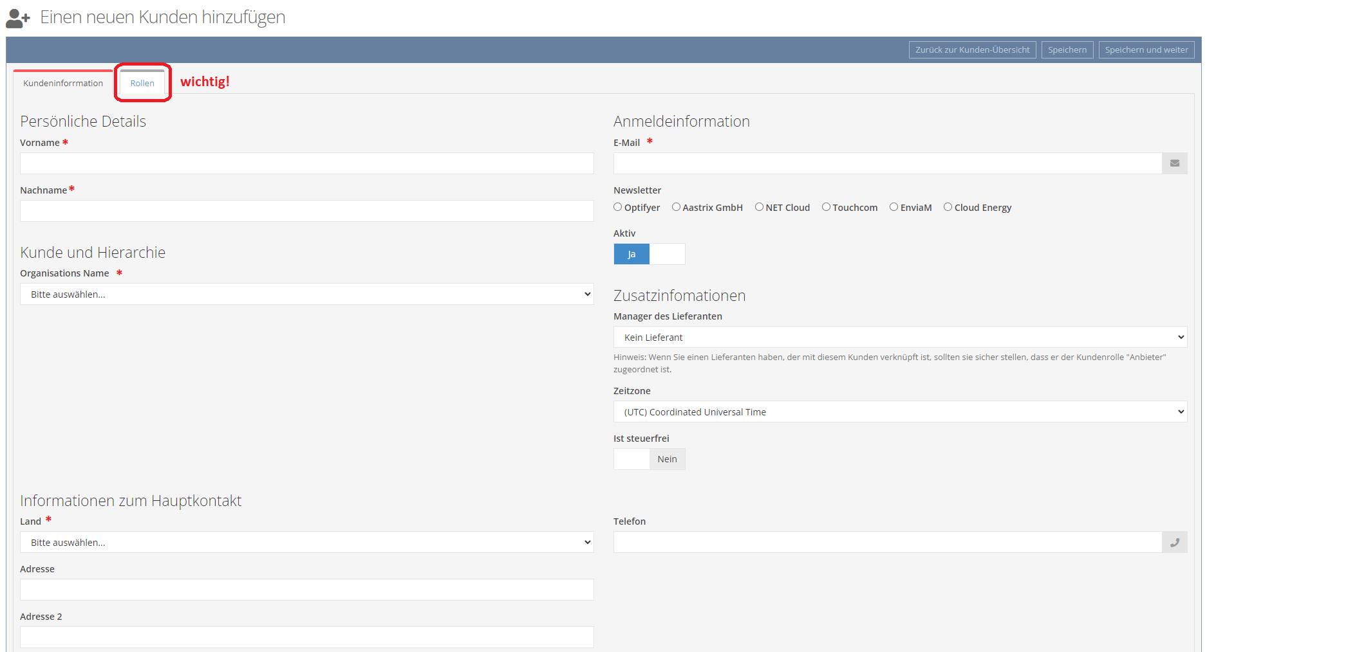Click the envelope icon beside E-Mail field

[x=1174, y=163]
